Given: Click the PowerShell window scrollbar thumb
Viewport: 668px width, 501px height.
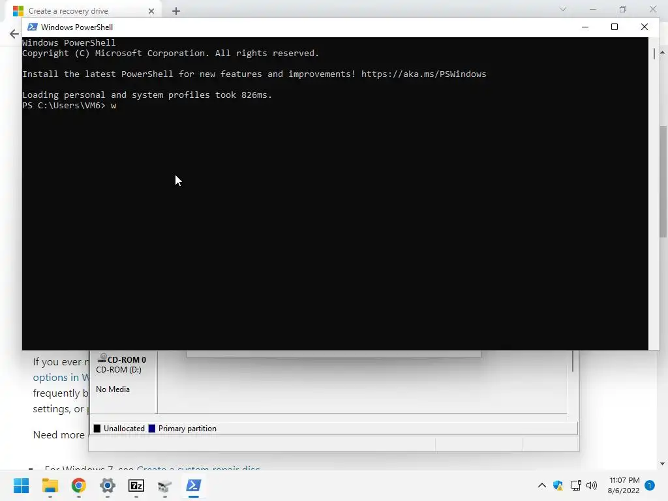Looking at the screenshot, I should (x=654, y=53).
